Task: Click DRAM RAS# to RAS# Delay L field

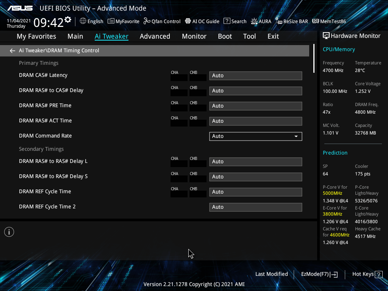Action: point(256,161)
